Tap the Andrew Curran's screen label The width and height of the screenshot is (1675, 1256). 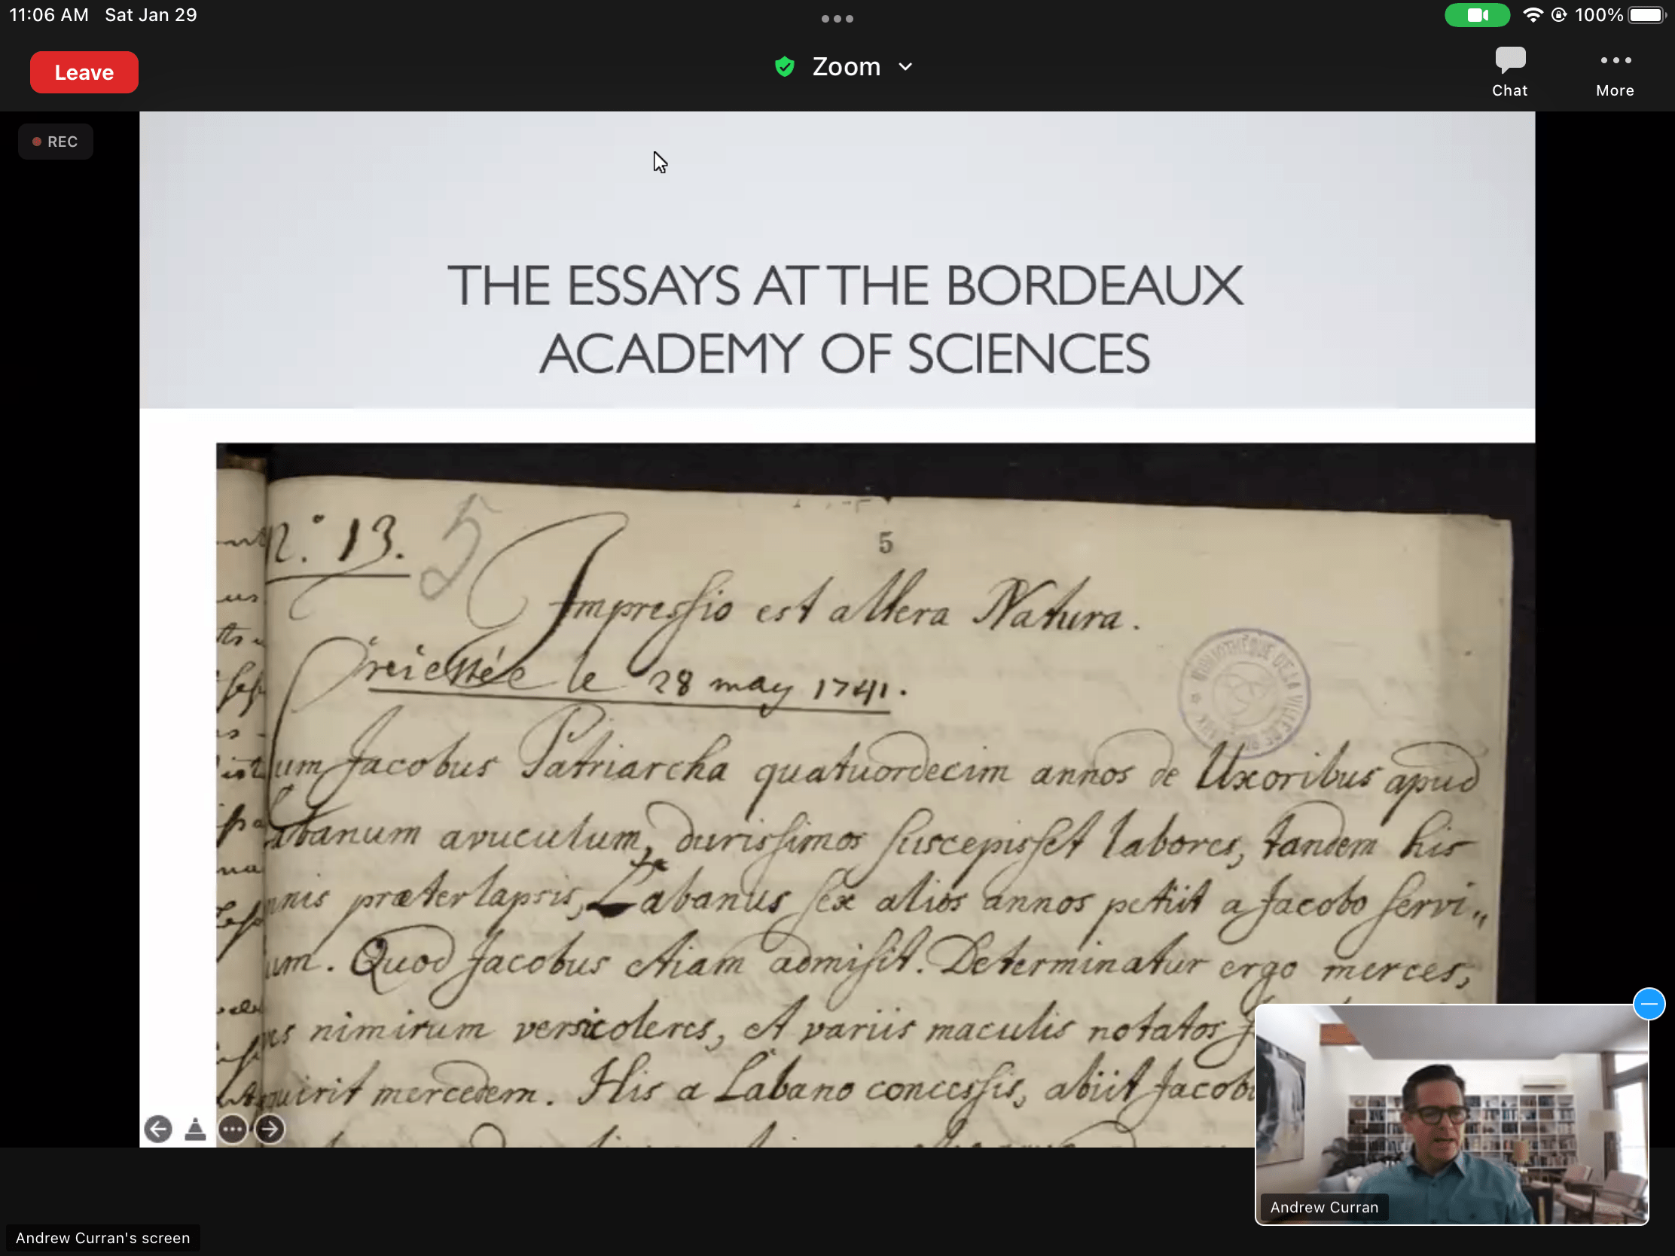103,1238
